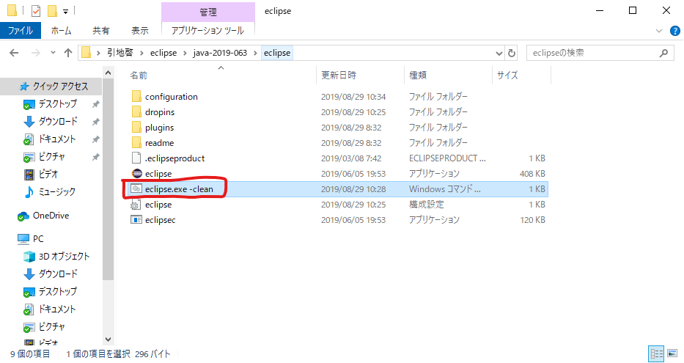Expand the address bar history dropdown
684x363 pixels.
pyautogui.click(x=499, y=54)
